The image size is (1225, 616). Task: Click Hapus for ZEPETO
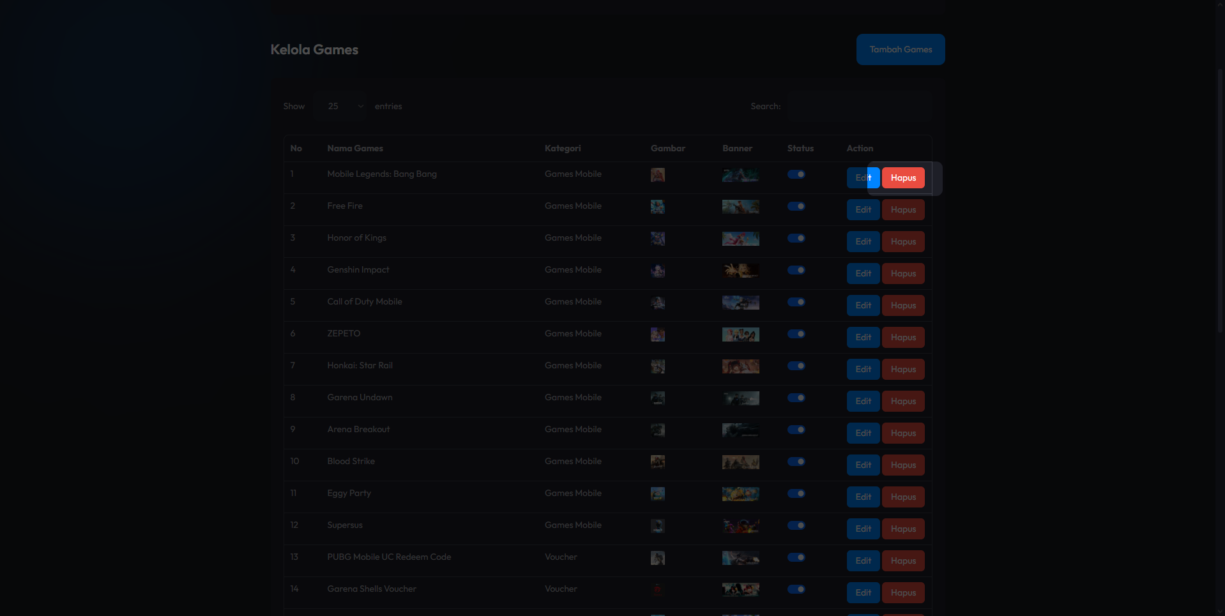coord(903,337)
